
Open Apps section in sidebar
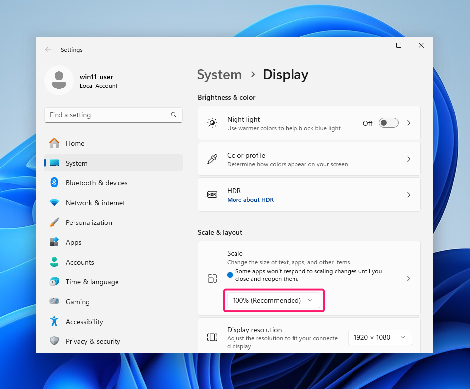pos(114,242)
